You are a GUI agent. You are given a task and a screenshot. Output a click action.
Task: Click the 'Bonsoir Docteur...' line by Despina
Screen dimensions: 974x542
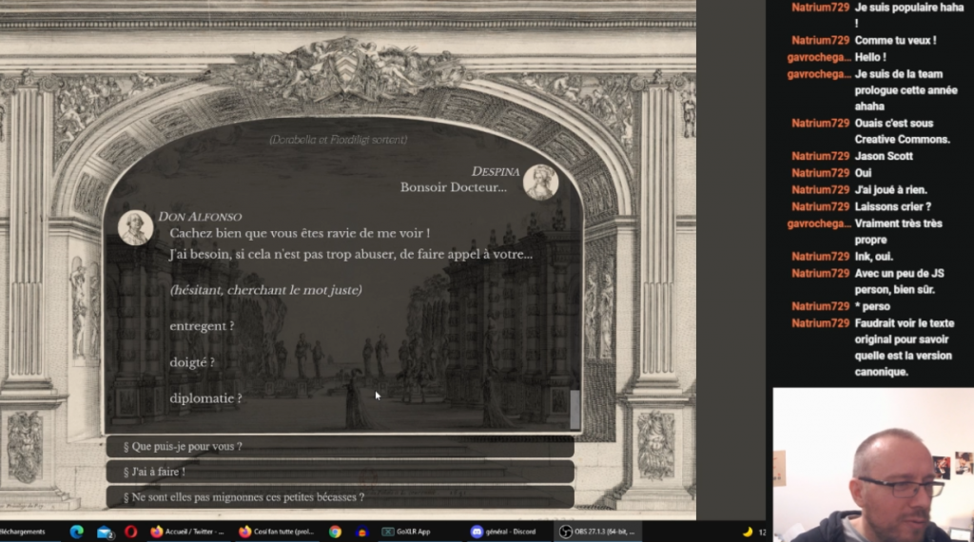(453, 187)
